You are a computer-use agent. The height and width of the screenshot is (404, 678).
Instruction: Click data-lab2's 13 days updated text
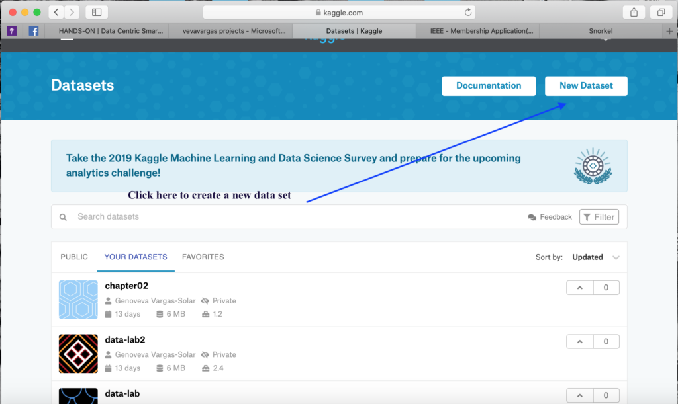128,368
